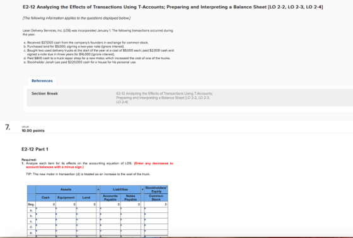Screen dimensions: 353x238
Task: Click Land cell for transaction a
Action: click(86, 210)
